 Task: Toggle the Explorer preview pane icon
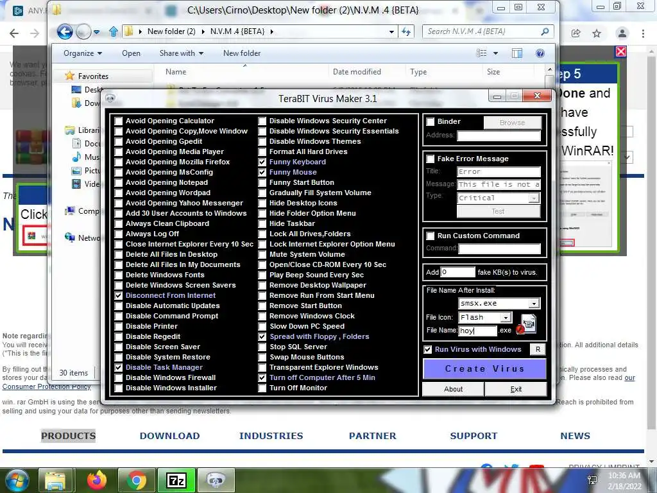pos(516,53)
